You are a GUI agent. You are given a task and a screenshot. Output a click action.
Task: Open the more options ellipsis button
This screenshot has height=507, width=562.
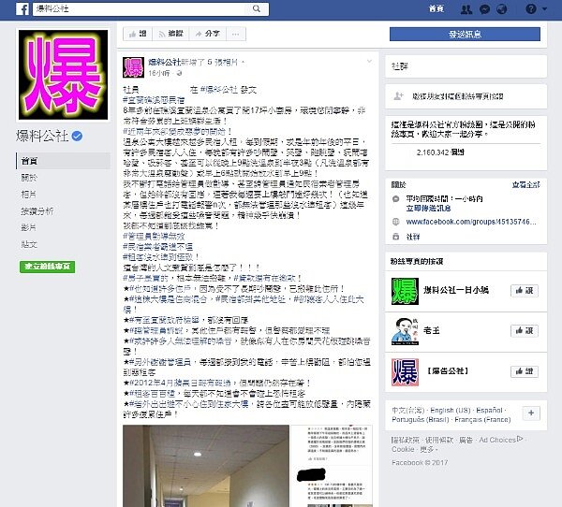click(235, 34)
